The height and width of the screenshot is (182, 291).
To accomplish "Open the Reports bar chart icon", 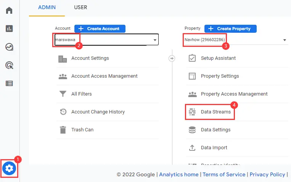I will tap(9, 29).
